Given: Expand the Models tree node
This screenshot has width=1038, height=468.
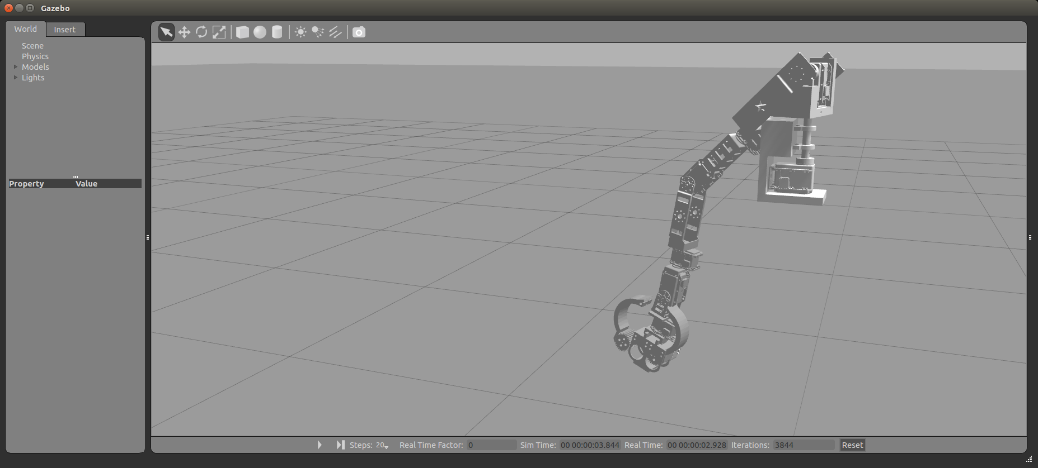Looking at the screenshot, I should 16,67.
